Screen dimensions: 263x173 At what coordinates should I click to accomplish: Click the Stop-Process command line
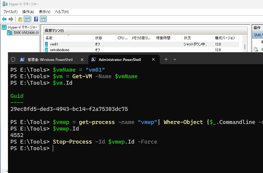[105, 142]
